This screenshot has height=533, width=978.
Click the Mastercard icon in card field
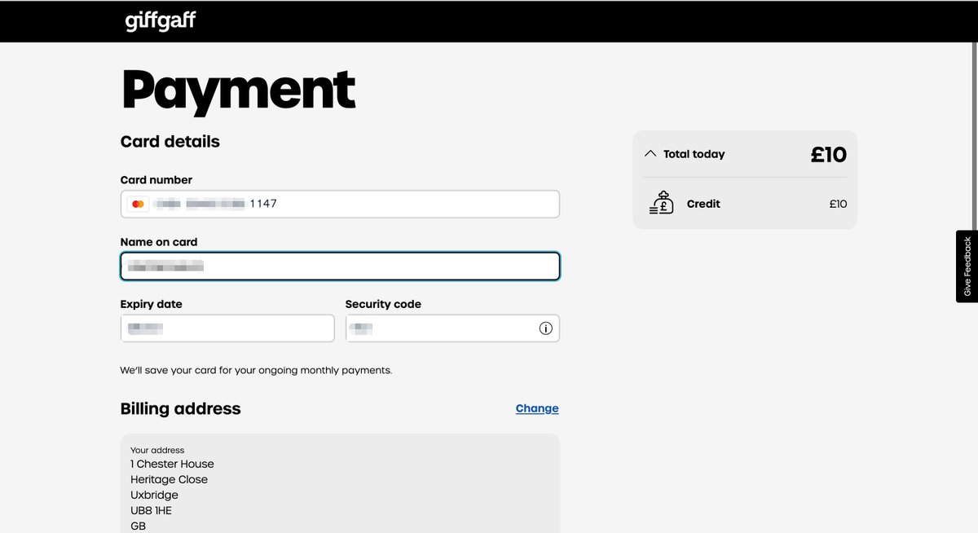[138, 204]
